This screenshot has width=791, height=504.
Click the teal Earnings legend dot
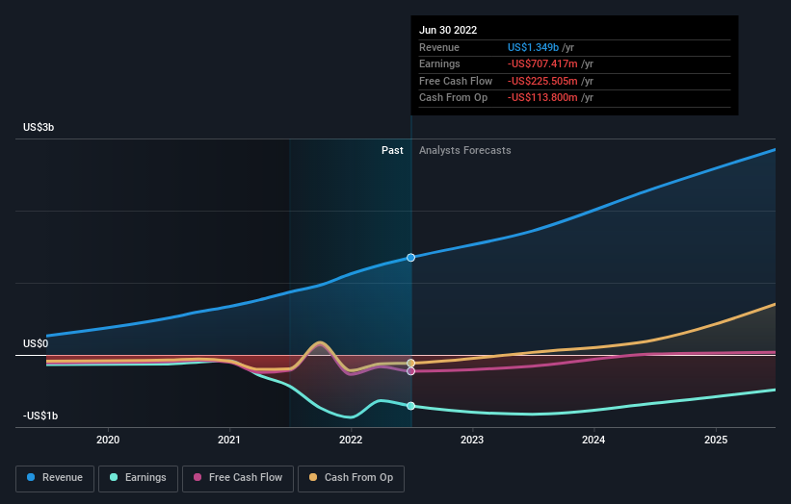point(114,477)
